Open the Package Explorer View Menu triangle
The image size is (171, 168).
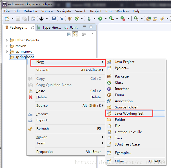click(x=92, y=34)
